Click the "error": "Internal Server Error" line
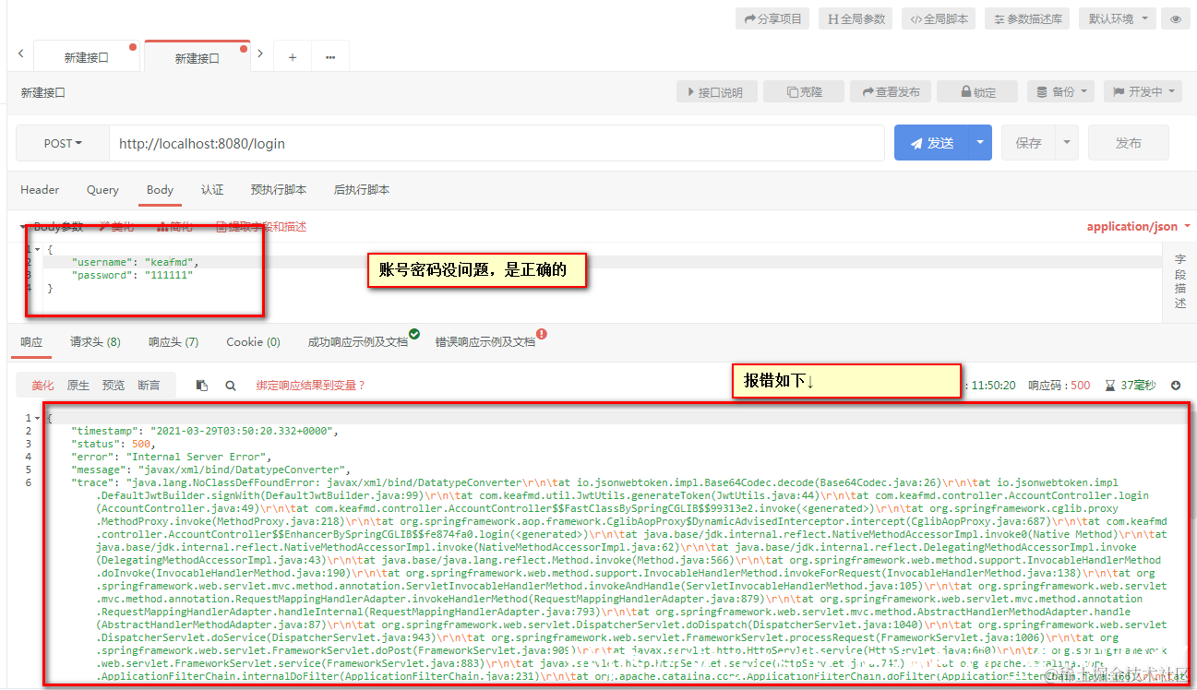The image size is (1197, 690). point(172,458)
